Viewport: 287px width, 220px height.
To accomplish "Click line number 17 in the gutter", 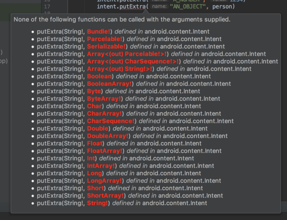I will click(47, 6).
